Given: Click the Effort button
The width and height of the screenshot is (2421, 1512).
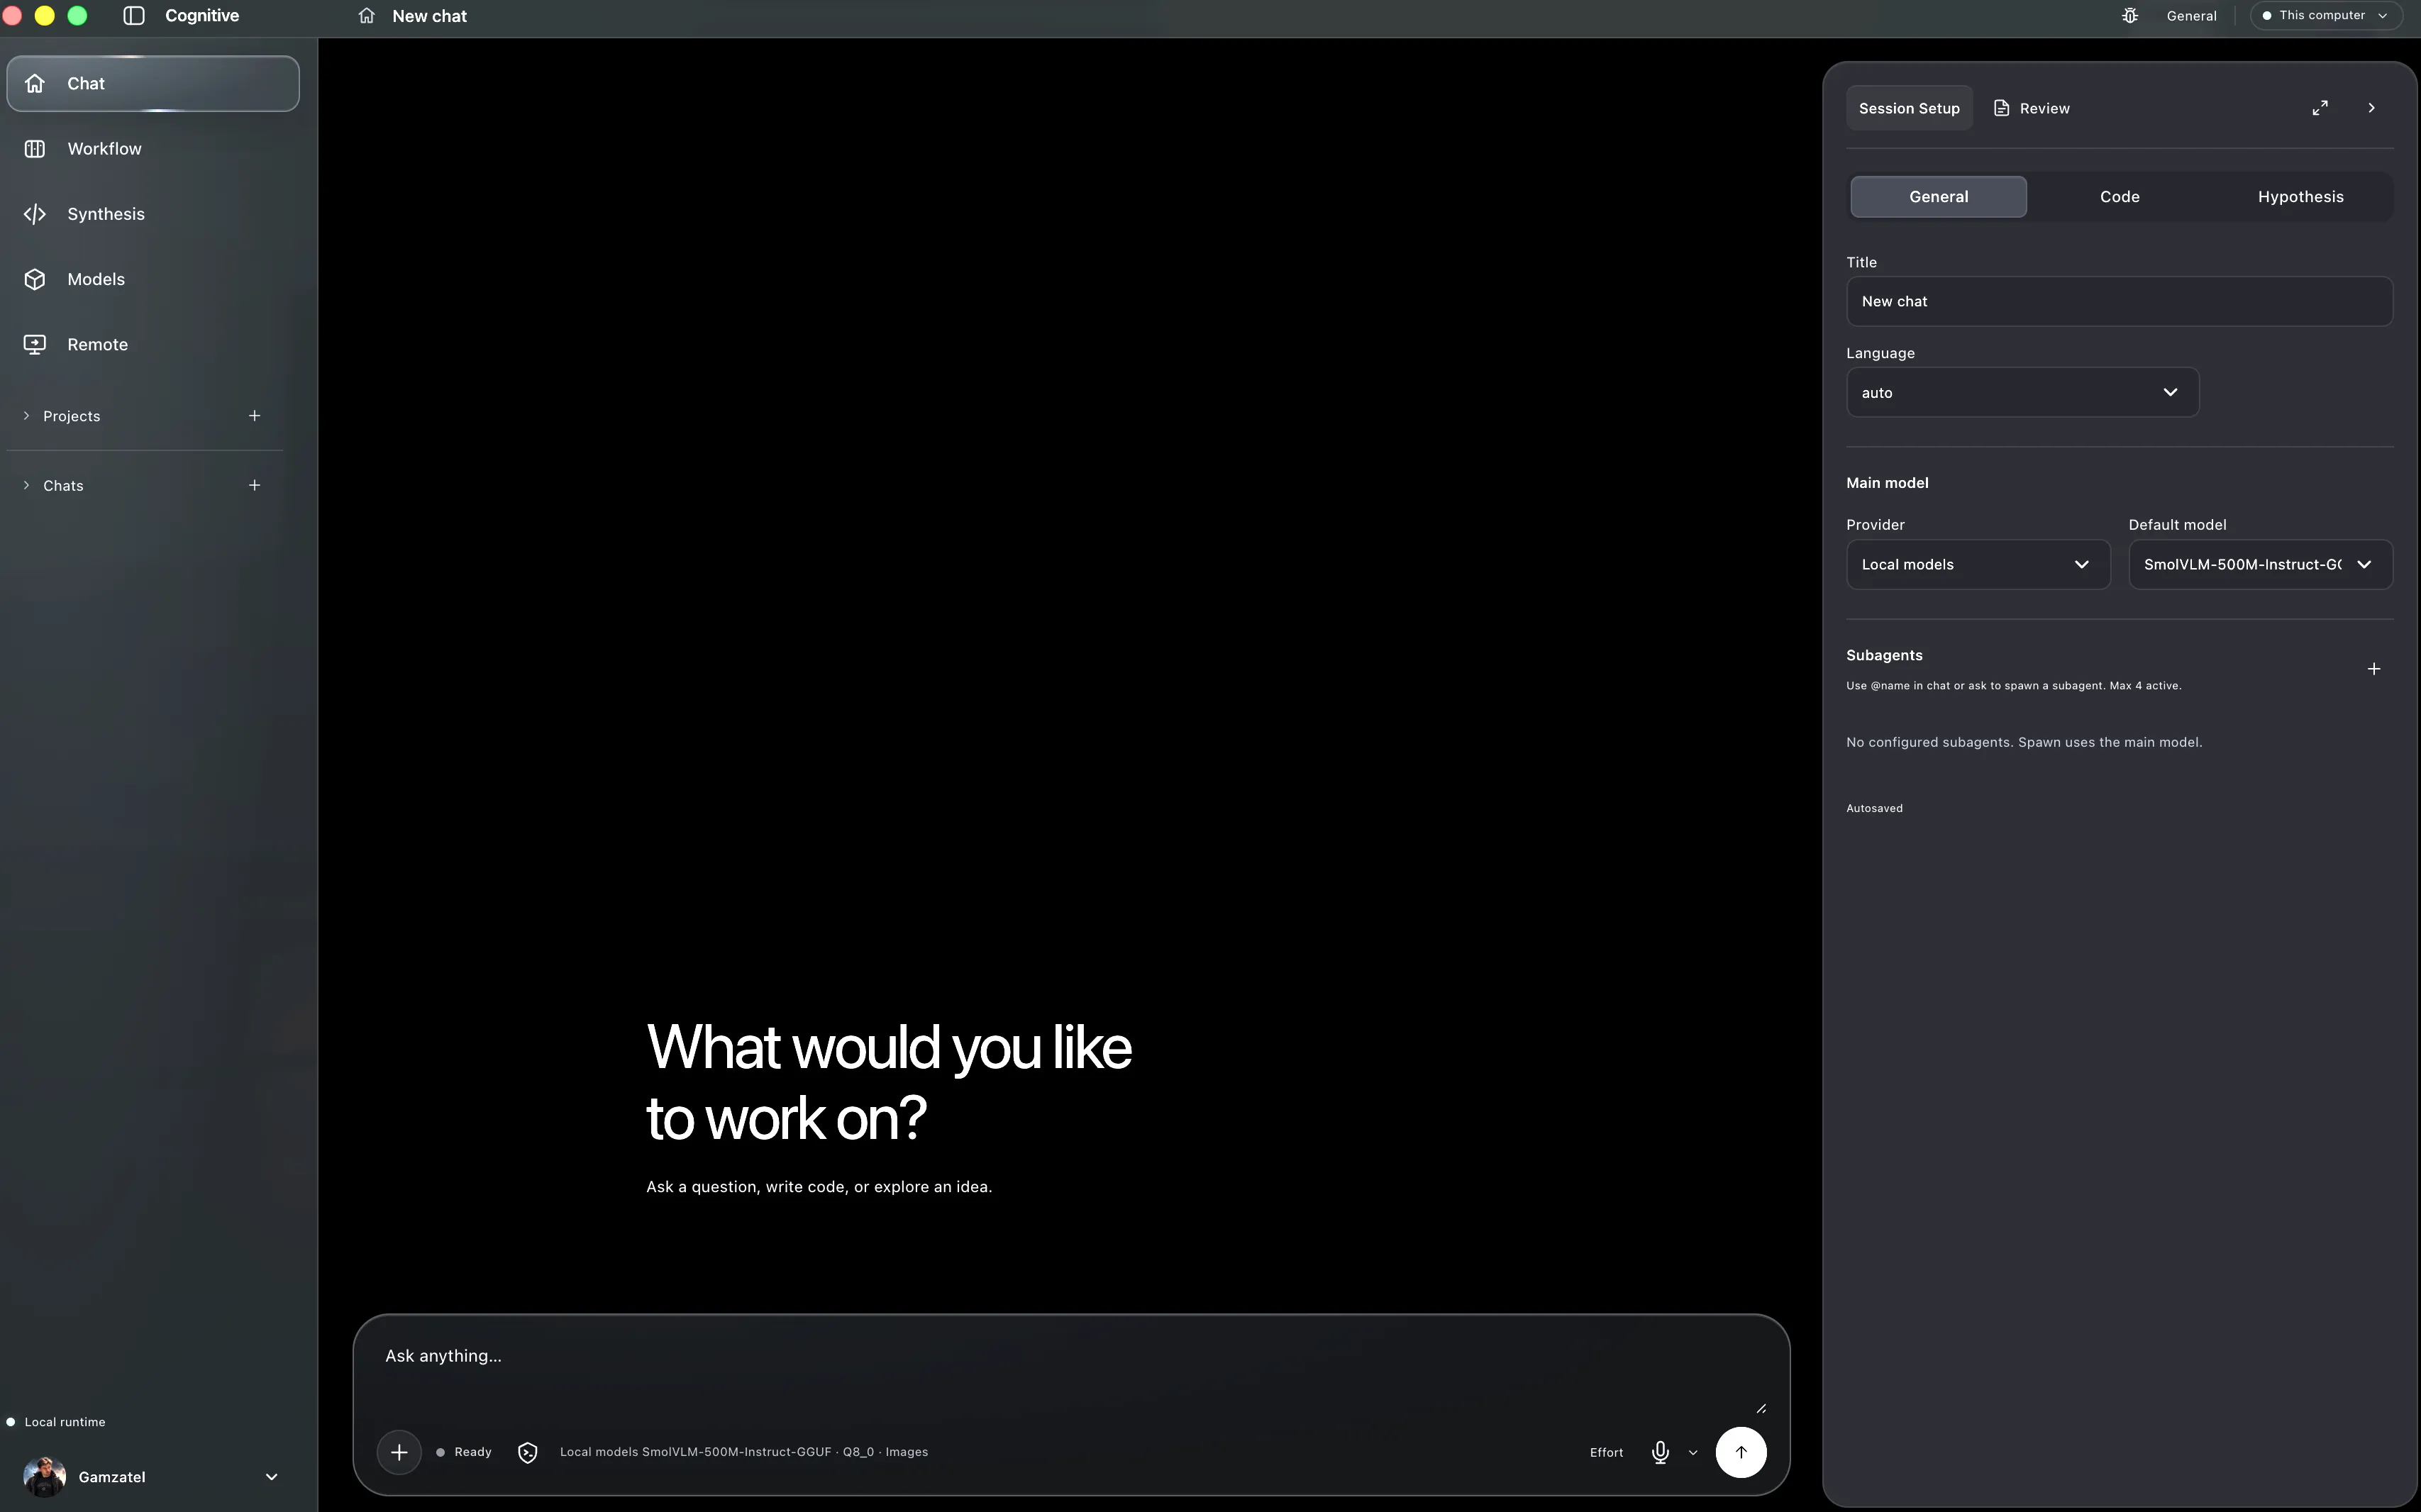Looking at the screenshot, I should [x=1606, y=1452].
